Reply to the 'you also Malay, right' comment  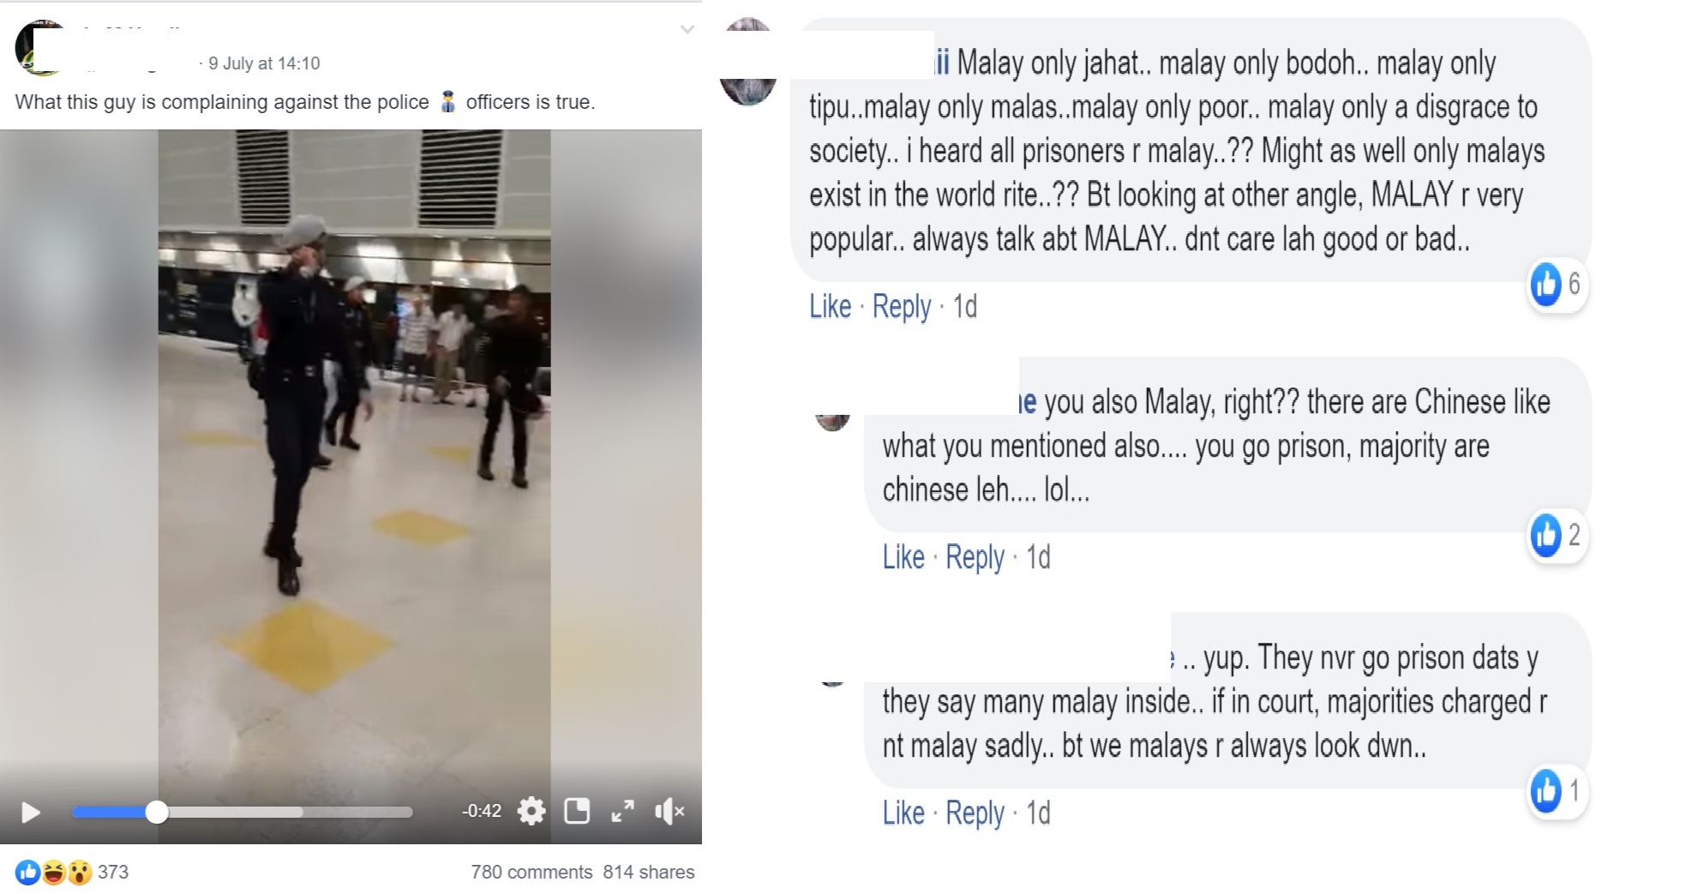975,557
